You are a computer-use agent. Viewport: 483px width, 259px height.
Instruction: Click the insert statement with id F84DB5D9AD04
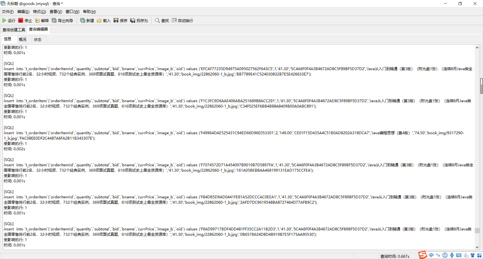238,200
